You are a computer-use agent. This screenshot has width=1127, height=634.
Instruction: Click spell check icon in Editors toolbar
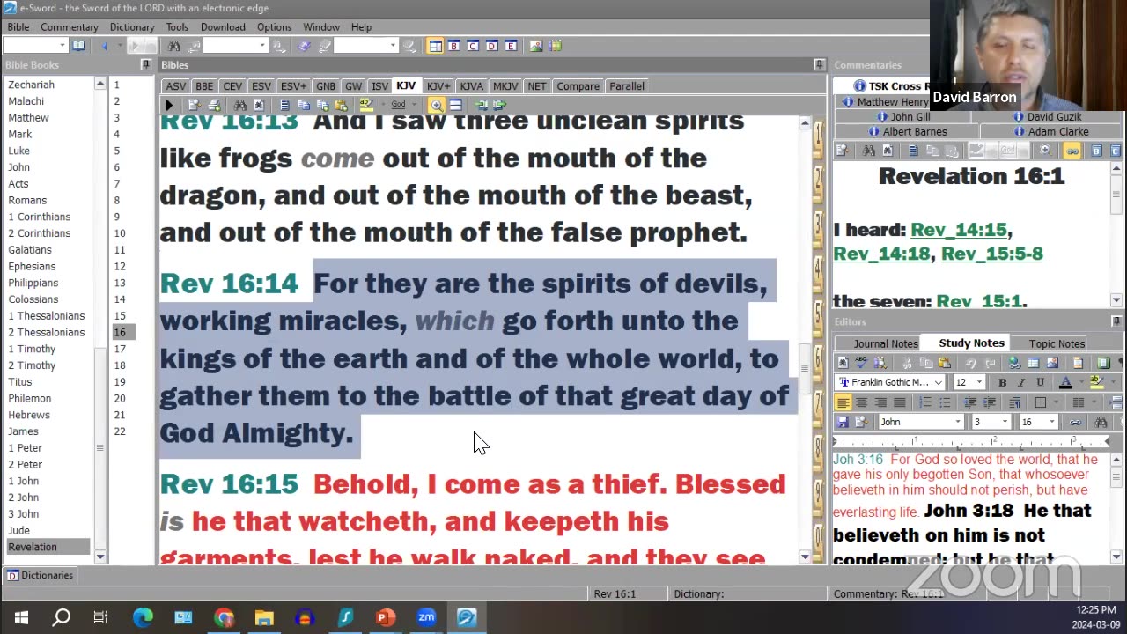click(862, 363)
